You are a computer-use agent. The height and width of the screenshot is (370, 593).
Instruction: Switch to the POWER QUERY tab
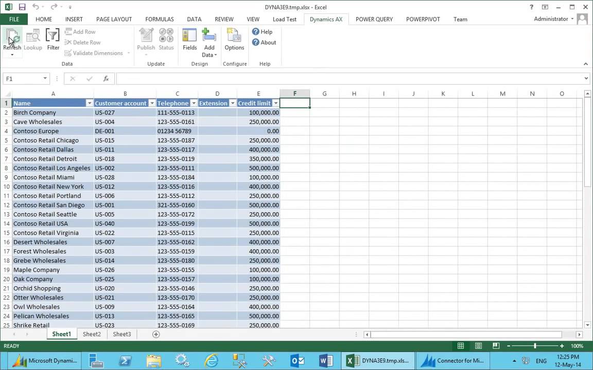click(374, 19)
